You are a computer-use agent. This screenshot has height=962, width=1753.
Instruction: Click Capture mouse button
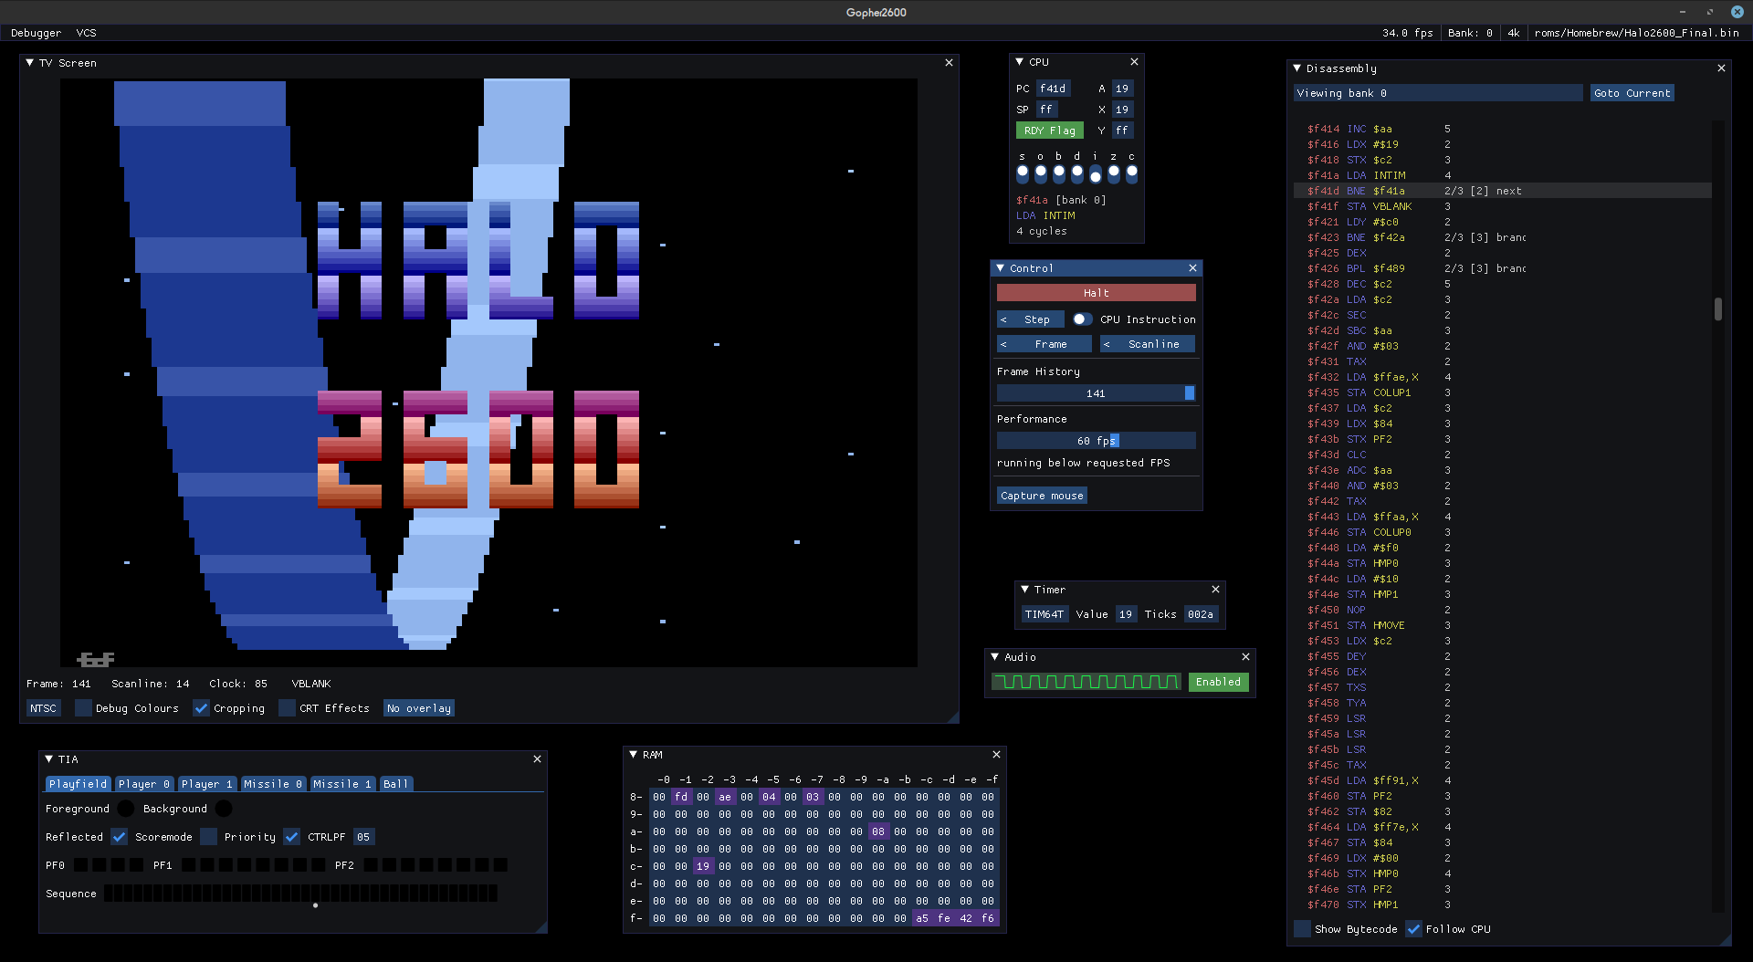(x=1042, y=496)
